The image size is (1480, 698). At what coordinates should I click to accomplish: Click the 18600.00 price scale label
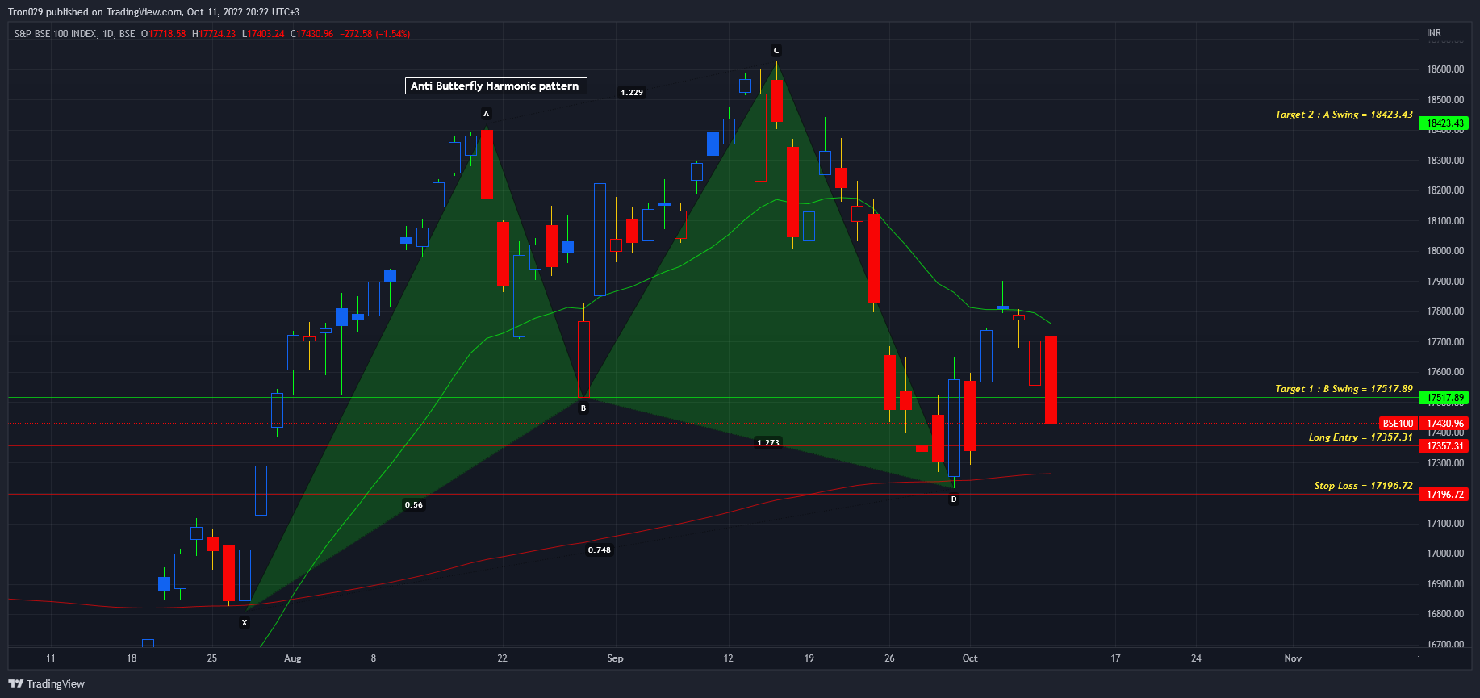[1445, 69]
